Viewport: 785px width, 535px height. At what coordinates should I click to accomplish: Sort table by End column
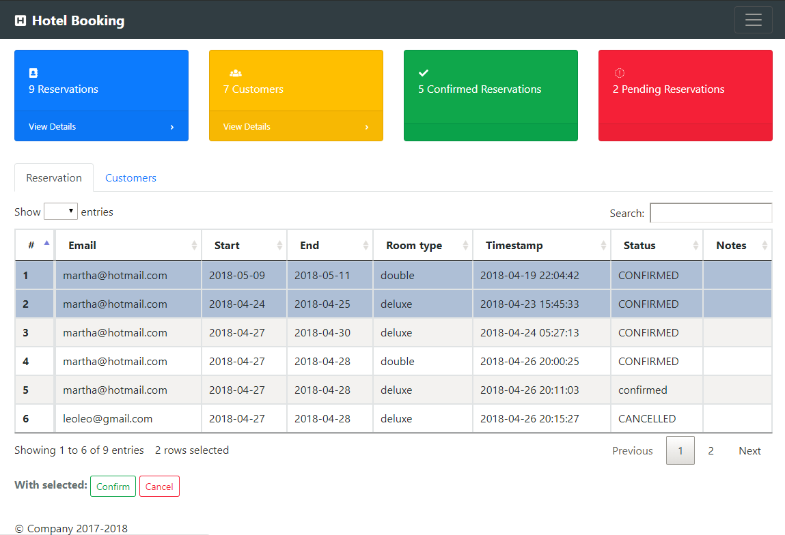tap(330, 245)
